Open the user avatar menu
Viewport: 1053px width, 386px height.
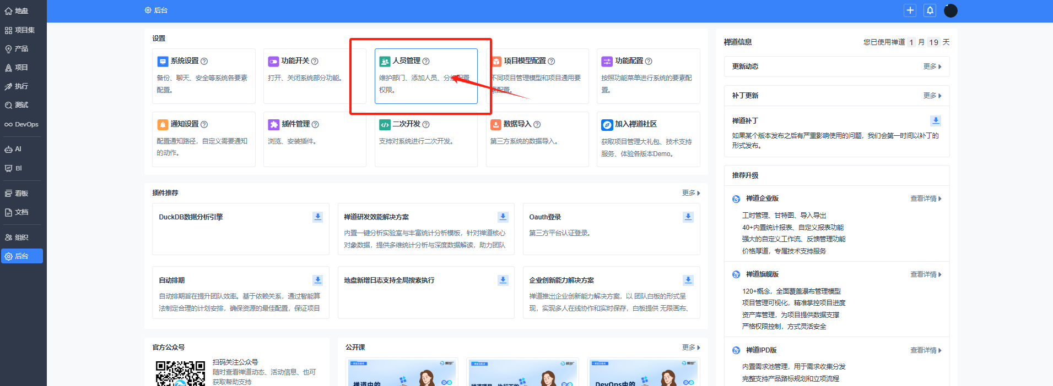tap(951, 10)
